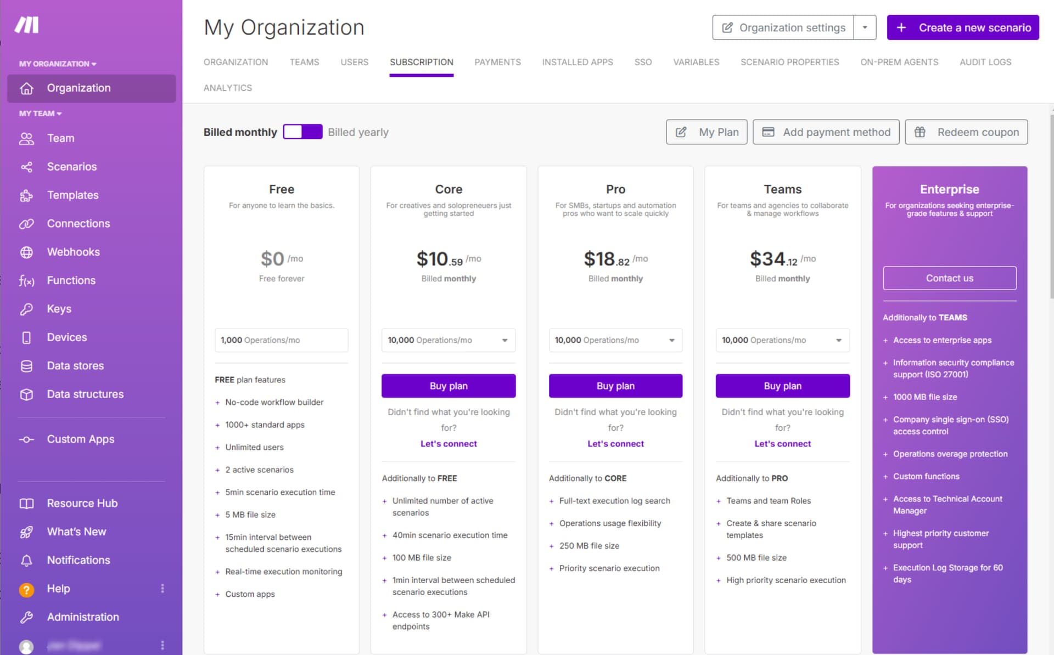Screen dimensions: 1054x655
Task: Click the Templates puzzle icon
Action: [26, 195]
